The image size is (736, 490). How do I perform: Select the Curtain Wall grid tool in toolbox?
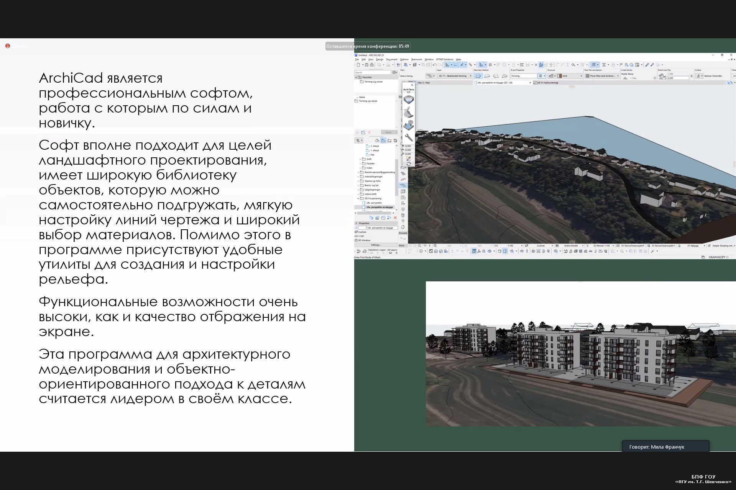point(403,191)
